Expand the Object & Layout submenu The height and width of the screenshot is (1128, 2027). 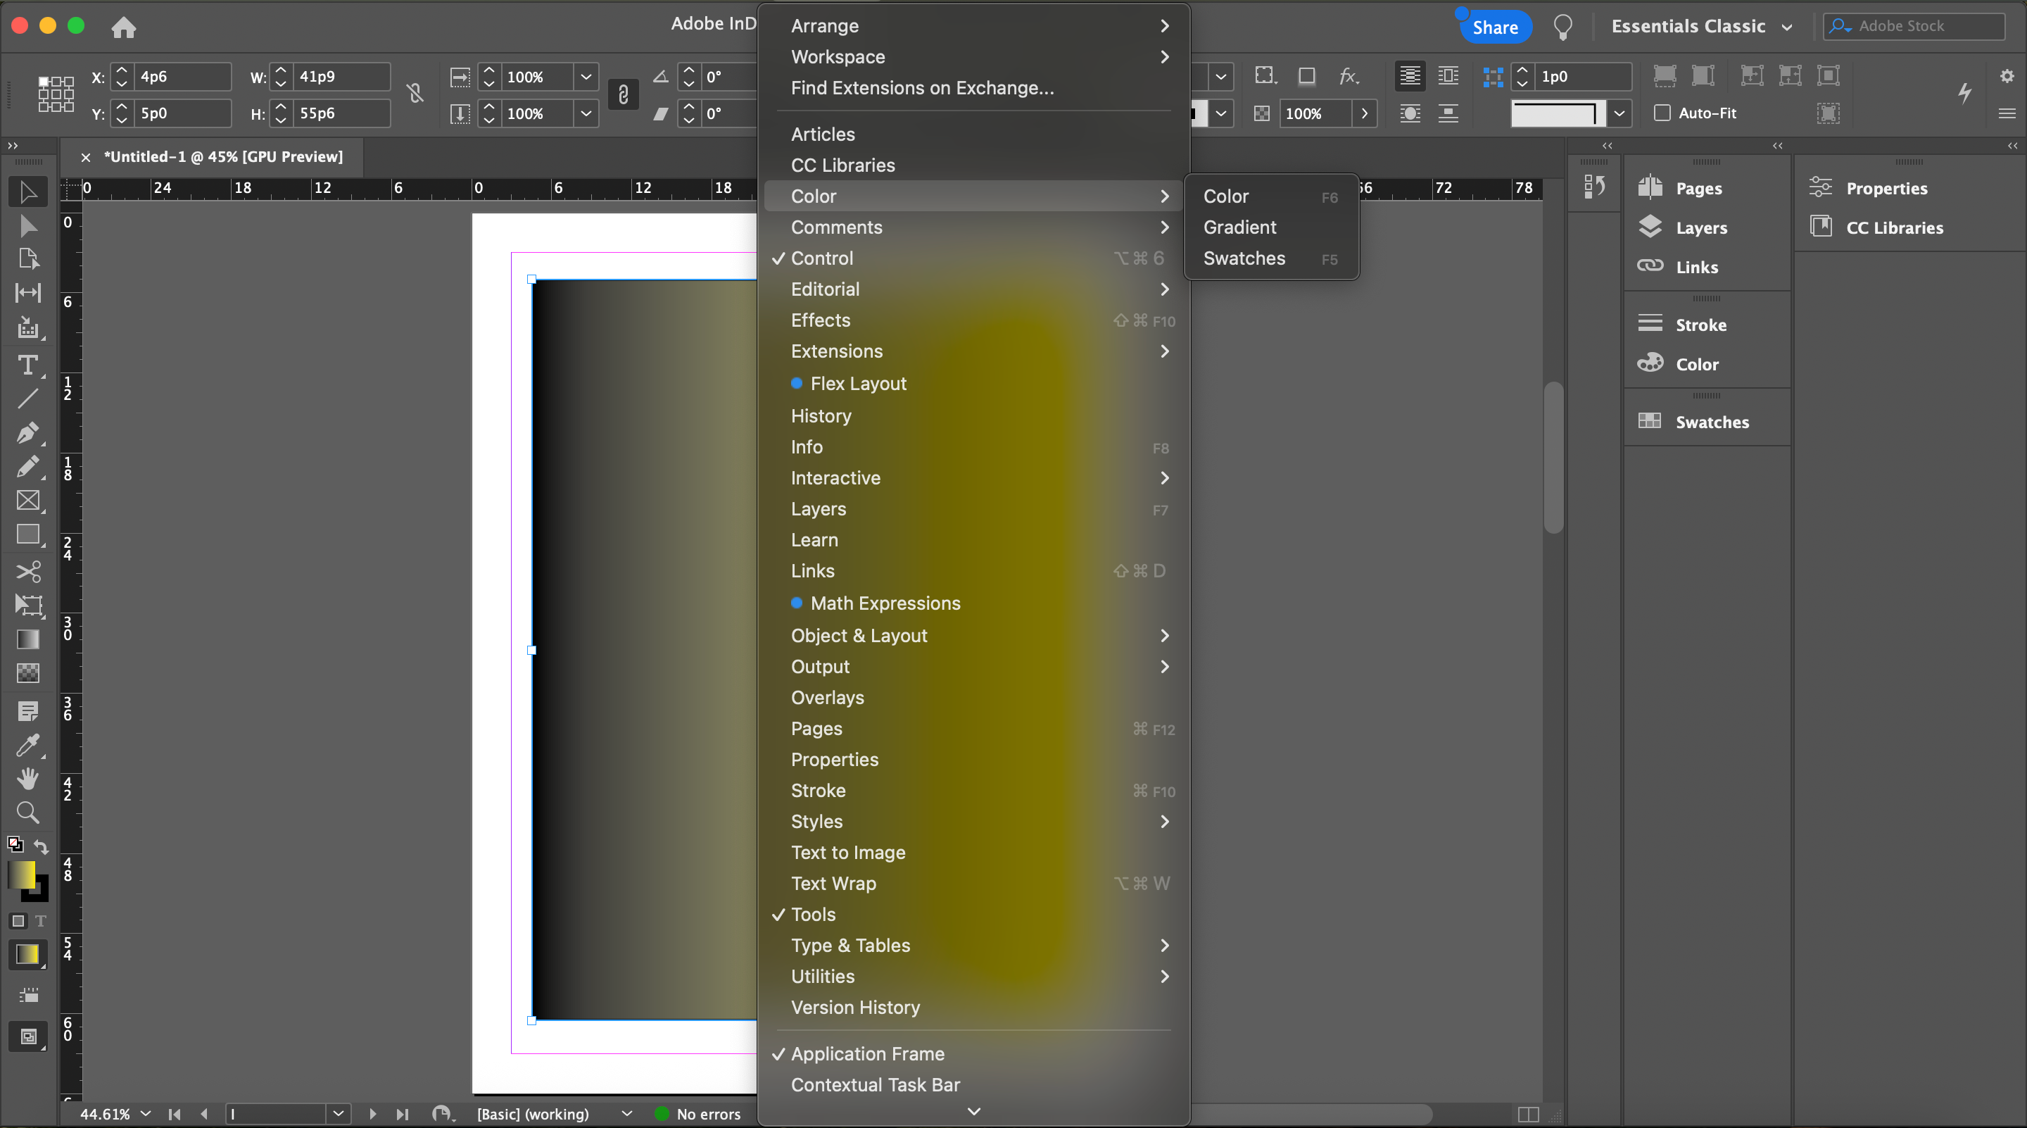(859, 635)
